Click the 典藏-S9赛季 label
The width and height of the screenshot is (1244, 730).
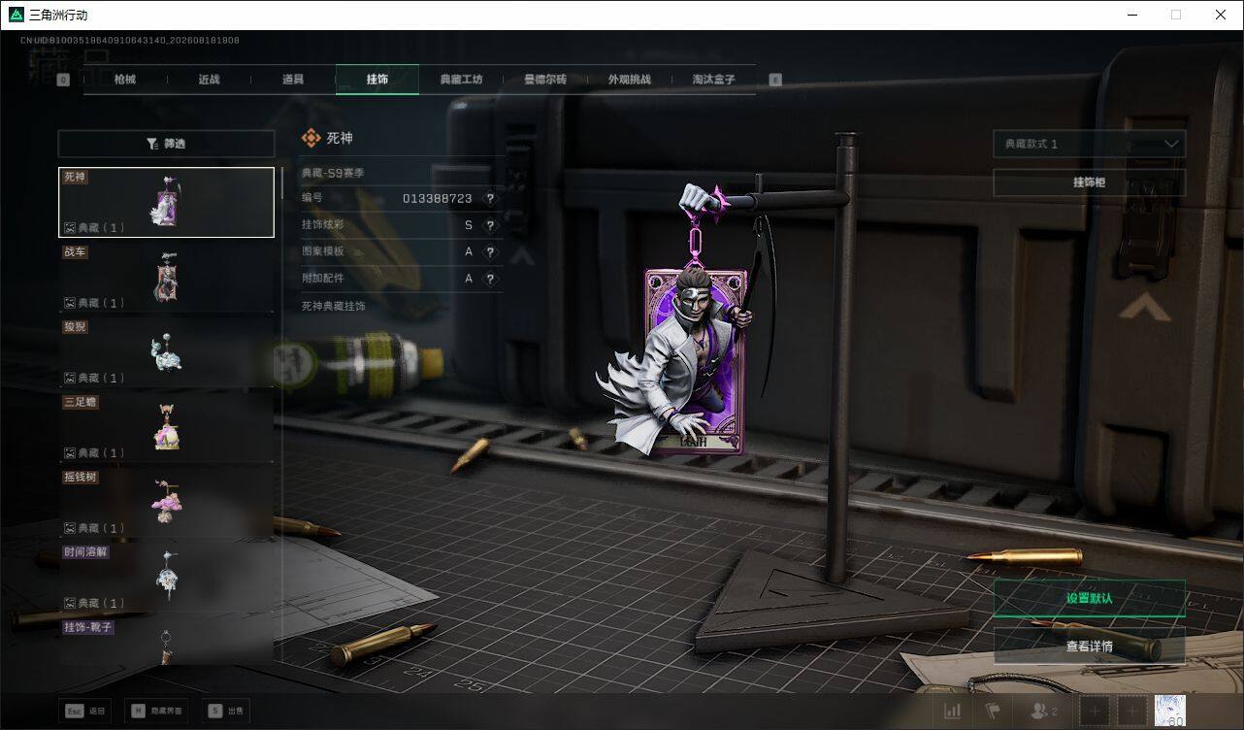coord(333,173)
